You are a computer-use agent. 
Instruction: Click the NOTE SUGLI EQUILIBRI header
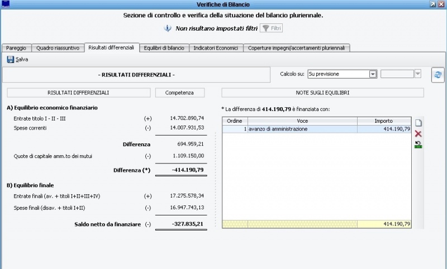tap(322, 93)
